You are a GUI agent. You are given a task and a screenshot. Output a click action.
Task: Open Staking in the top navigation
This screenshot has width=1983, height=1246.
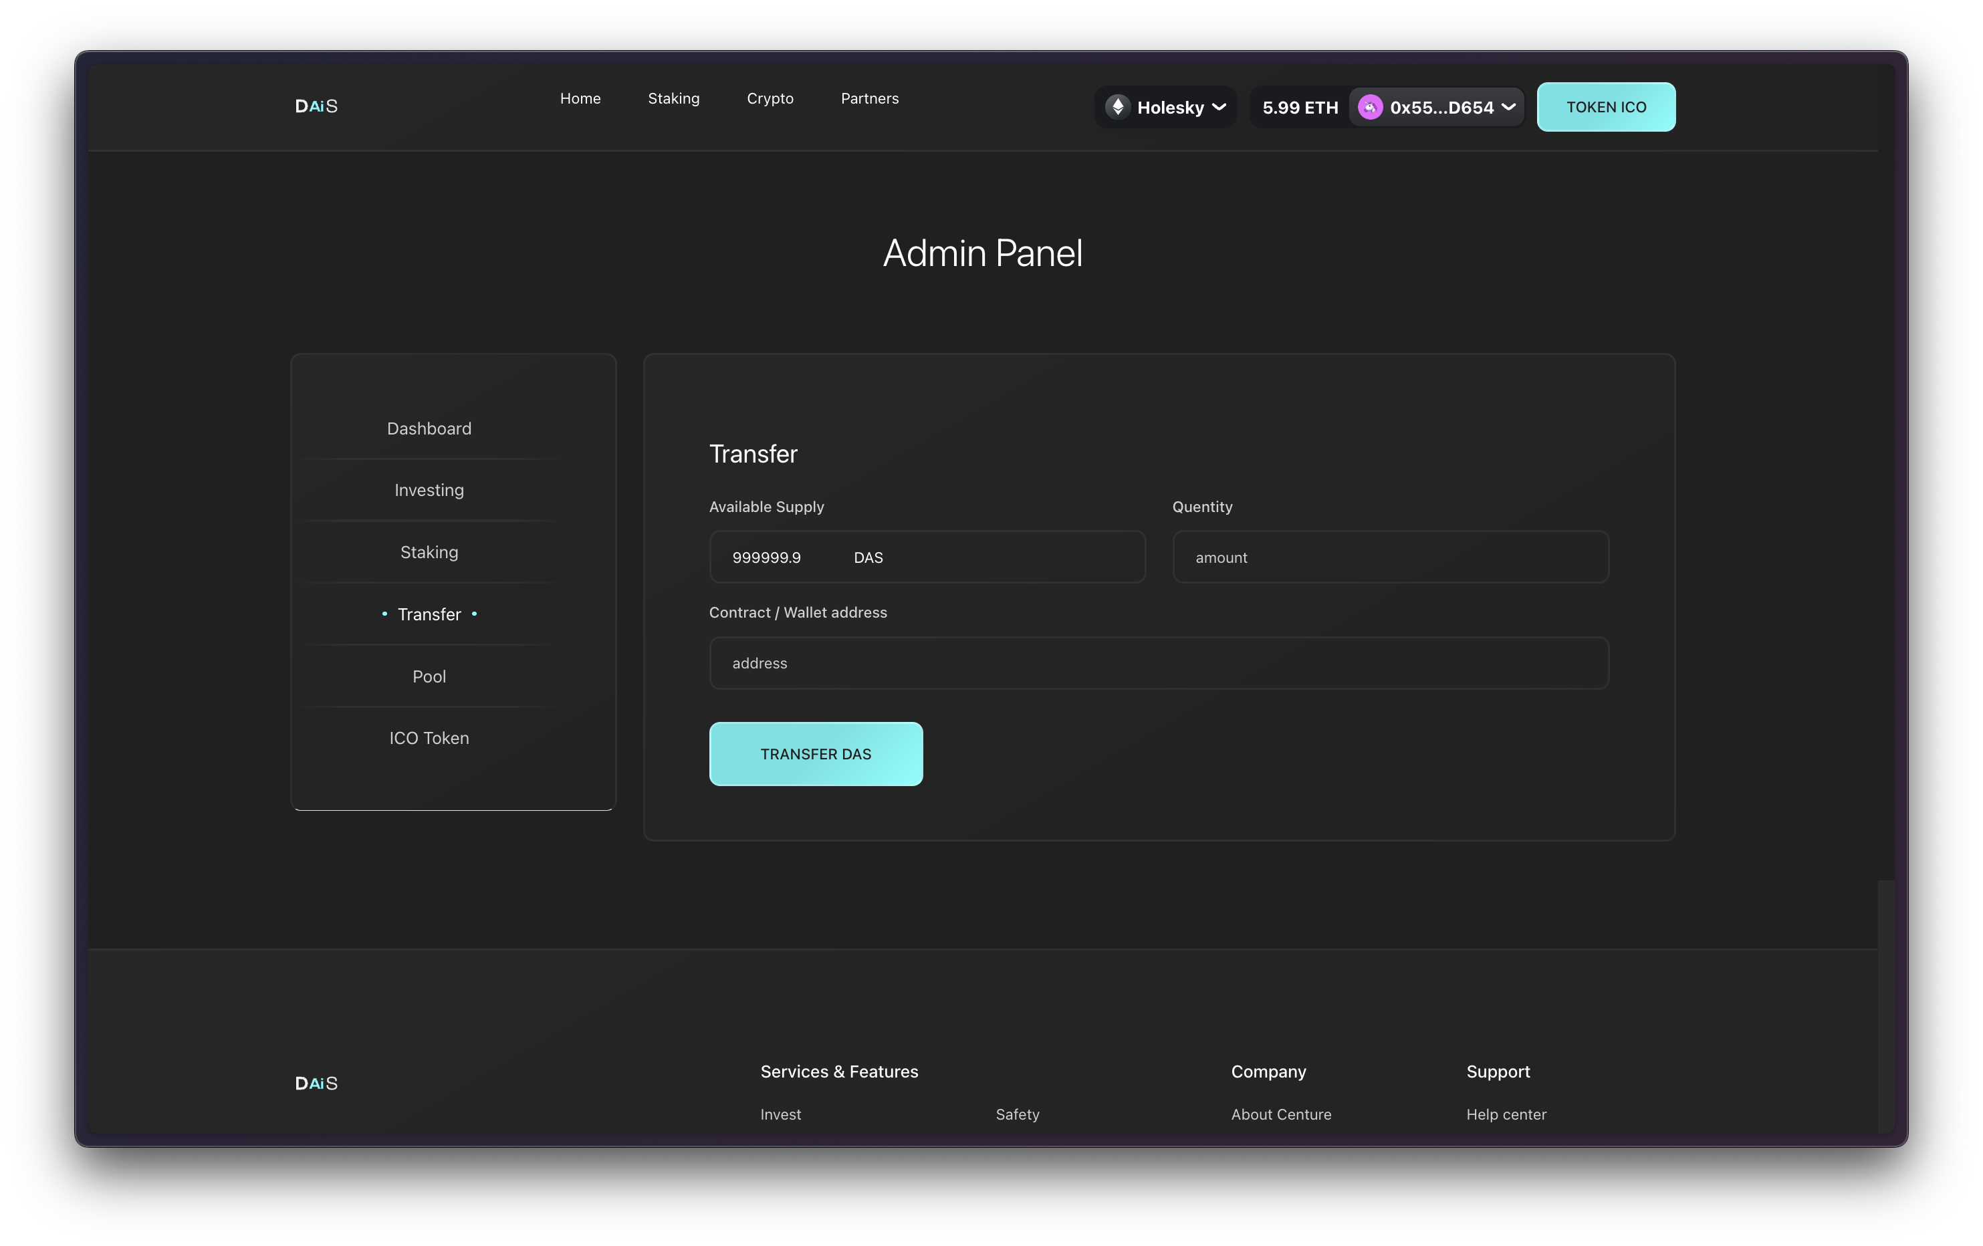click(673, 99)
